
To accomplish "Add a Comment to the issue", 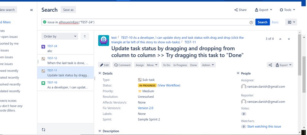I will tap(122, 65).
